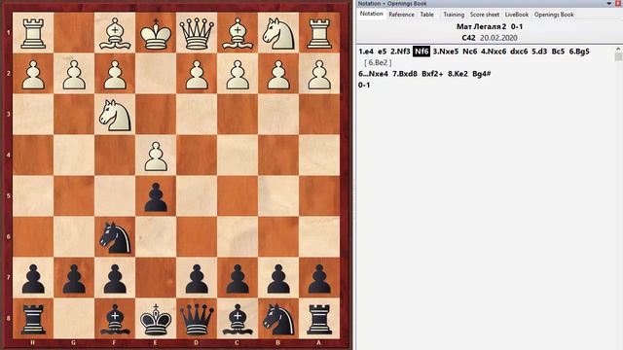The width and height of the screenshot is (623, 350).
Task: Go to move 6.Bg5
Action: 579,52
